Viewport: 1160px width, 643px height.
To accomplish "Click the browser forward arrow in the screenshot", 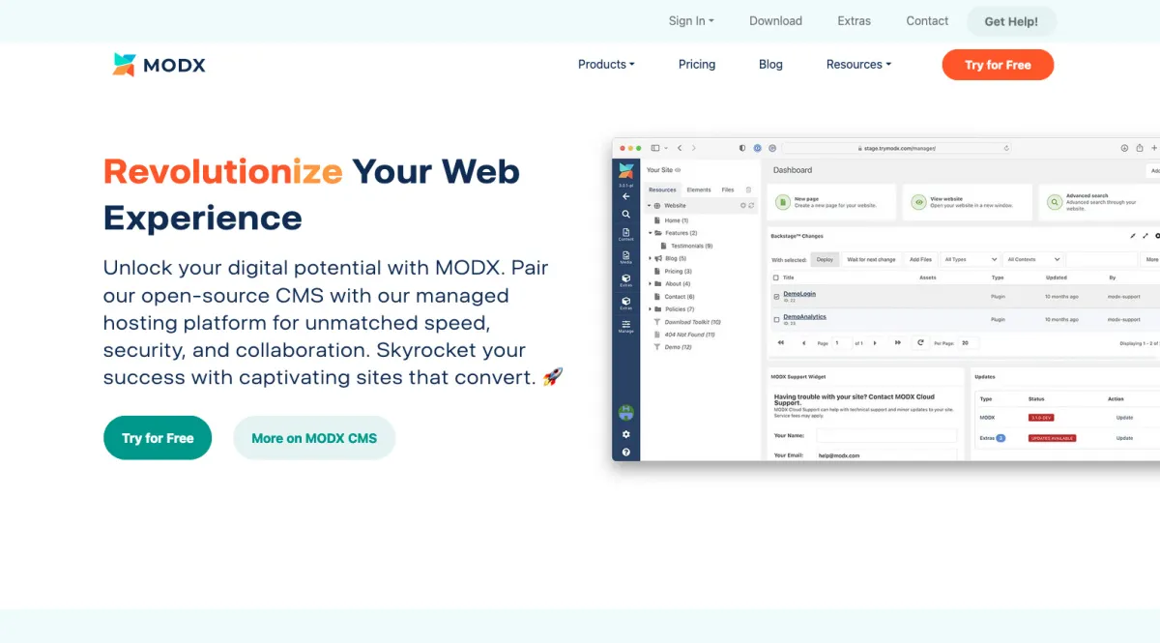I will (x=694, y=148).
